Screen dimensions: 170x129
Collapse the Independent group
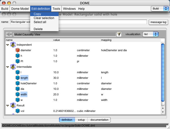click(x=7, y=45)
